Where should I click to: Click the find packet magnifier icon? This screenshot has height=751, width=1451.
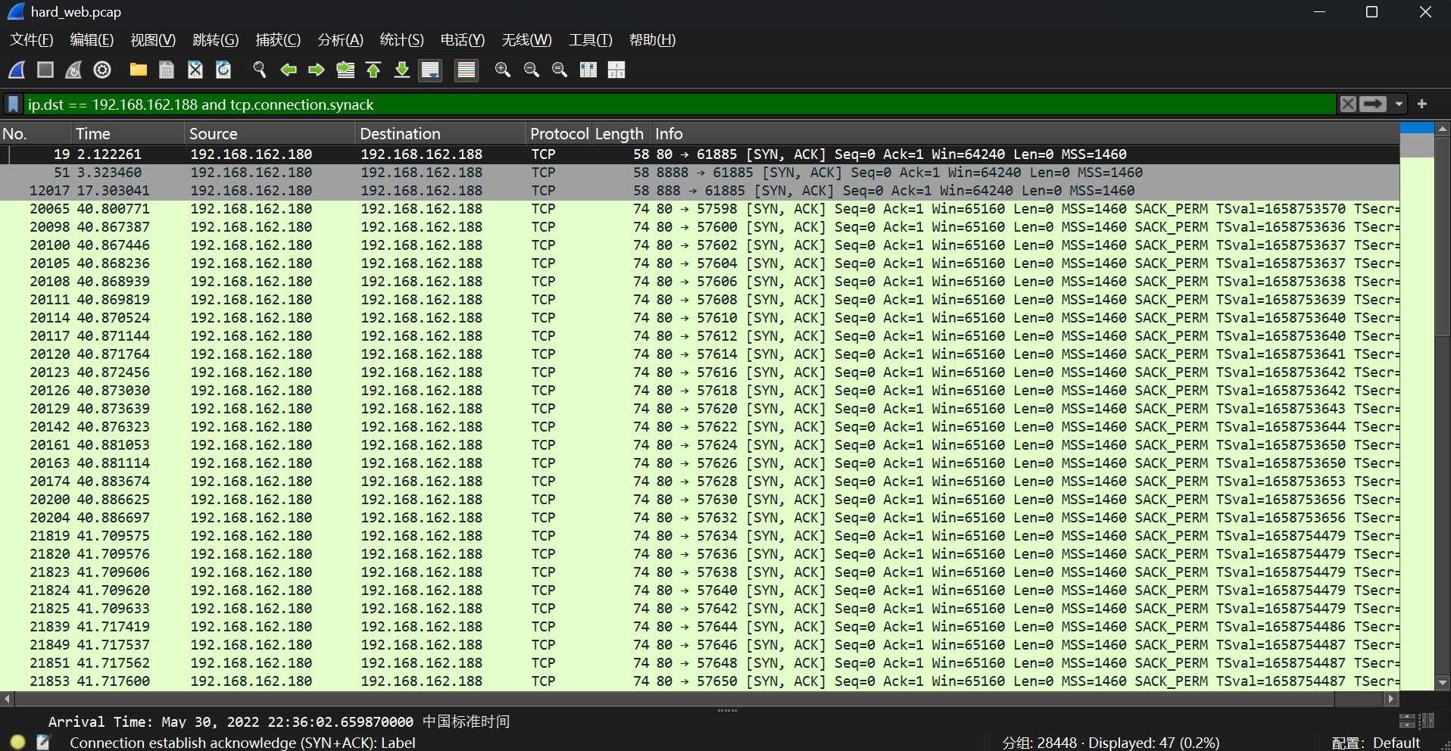pyautogui.click(x=260, y=70)
